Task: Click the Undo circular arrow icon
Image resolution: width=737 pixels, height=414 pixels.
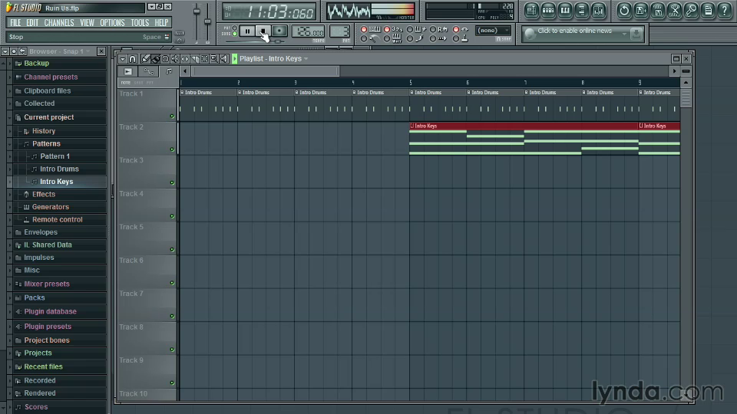Action: (x=624, y=10)
